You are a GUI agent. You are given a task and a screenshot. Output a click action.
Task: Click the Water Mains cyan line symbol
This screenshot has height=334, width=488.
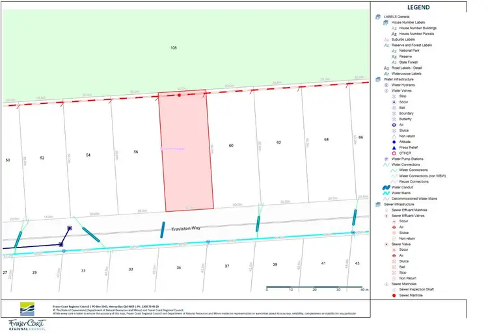(386, 193)
